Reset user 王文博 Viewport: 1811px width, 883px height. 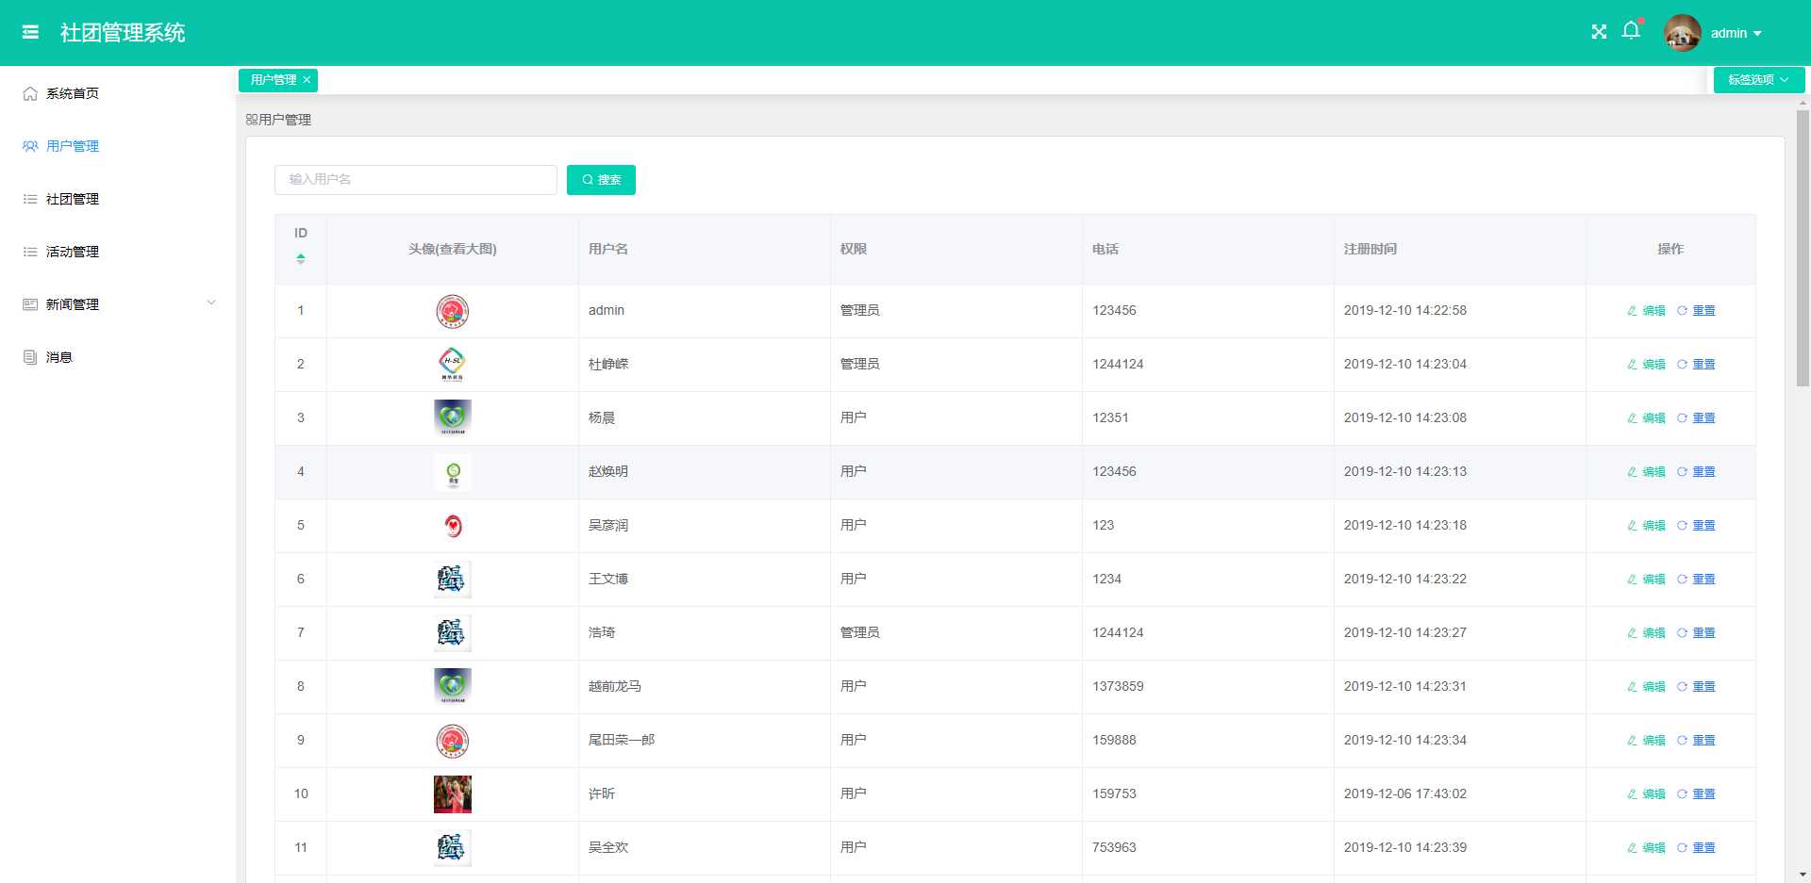pyautogui.click(x=1696, y=580)
